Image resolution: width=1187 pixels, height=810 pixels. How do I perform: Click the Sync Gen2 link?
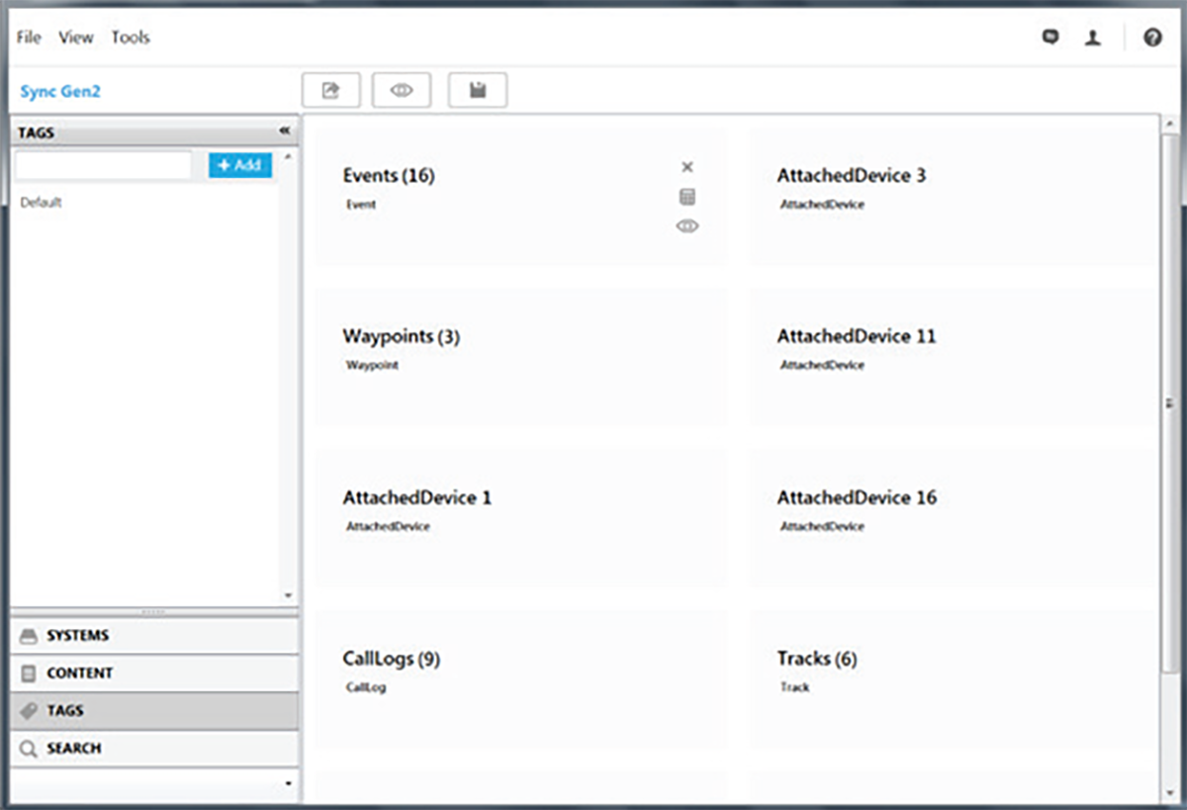60,91
